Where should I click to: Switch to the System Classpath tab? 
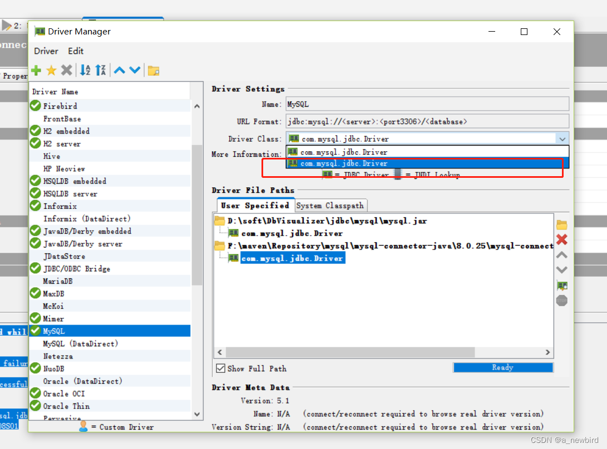coord(330,205)
